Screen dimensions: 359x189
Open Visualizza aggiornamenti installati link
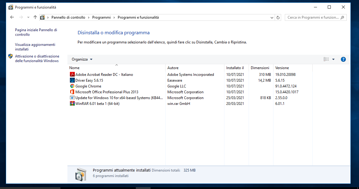pyautogui.click(x=35, y=47)
